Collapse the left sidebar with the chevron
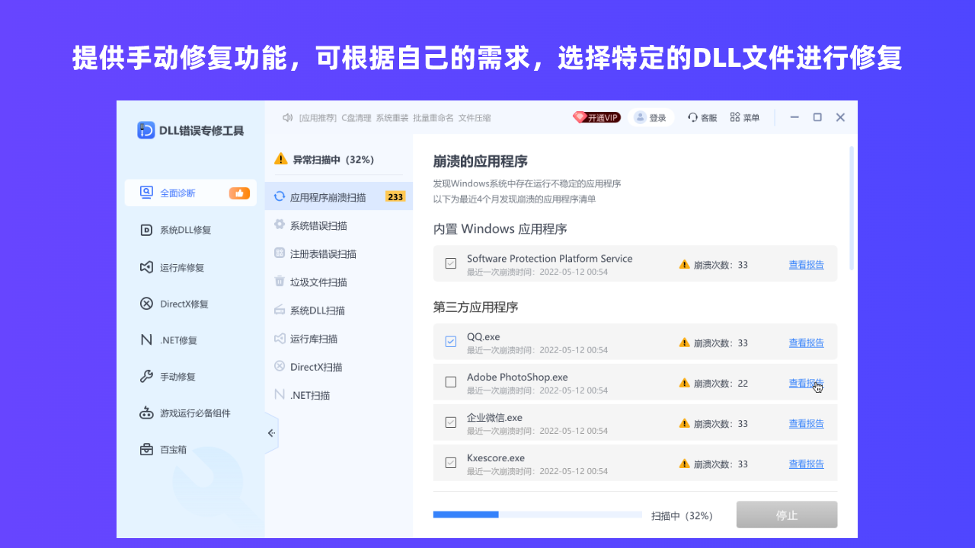 click(271, 432)
